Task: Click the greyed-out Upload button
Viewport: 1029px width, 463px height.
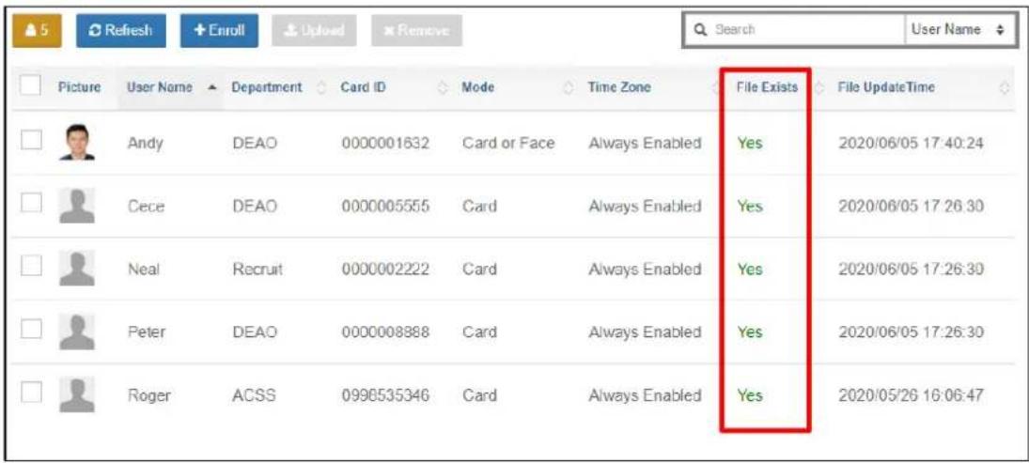Action: tap(315, 31)
